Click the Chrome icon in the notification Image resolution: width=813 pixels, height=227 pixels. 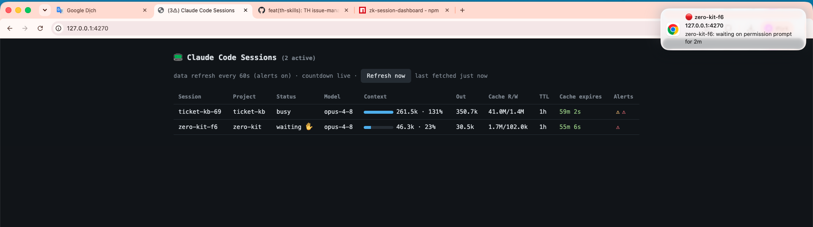click(673, 29)
